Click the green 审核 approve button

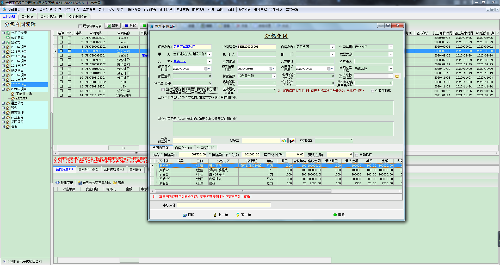point(339,215)
